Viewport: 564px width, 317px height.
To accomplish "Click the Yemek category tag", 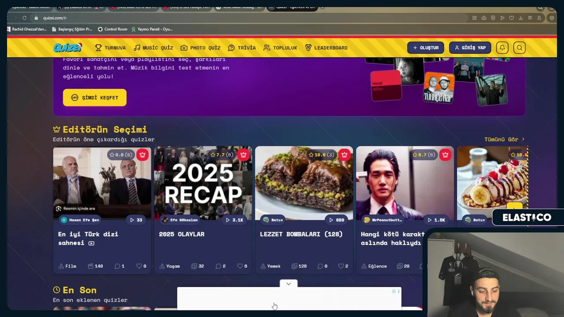I will [x=271, y=266].
